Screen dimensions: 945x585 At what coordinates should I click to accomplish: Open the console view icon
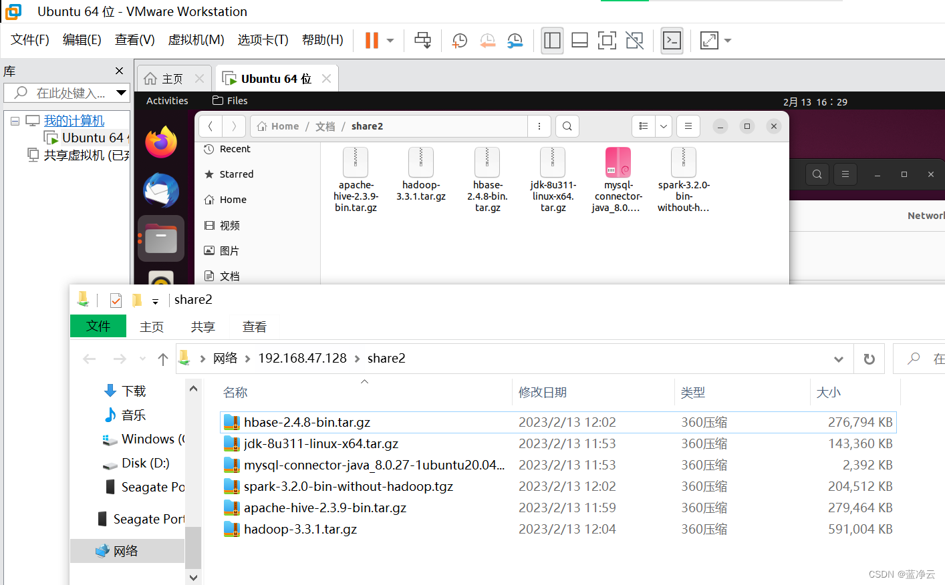[x=672, y=41]
